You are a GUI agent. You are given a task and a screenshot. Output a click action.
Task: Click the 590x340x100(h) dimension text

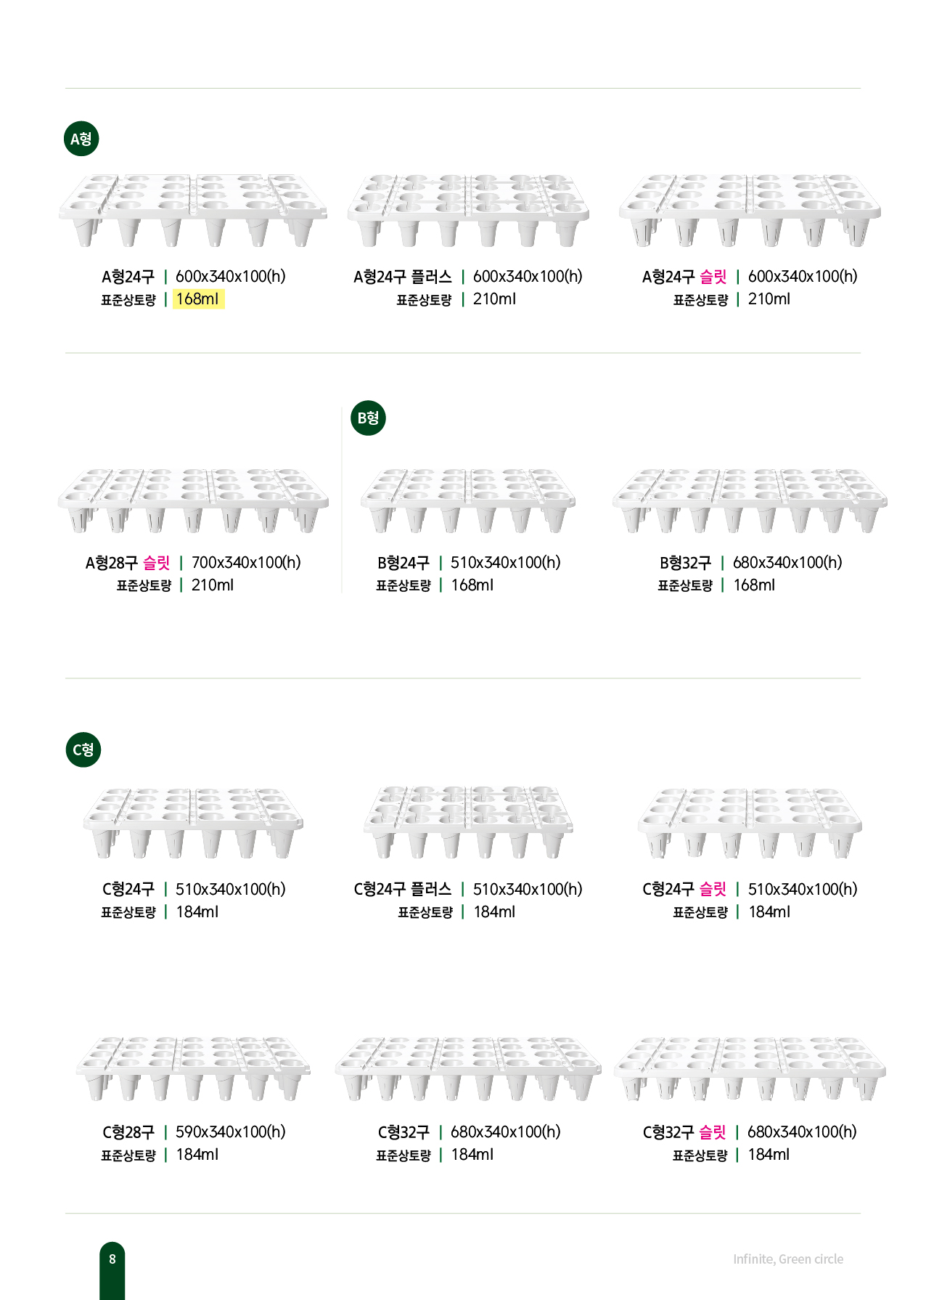[x=231, y=1132]
